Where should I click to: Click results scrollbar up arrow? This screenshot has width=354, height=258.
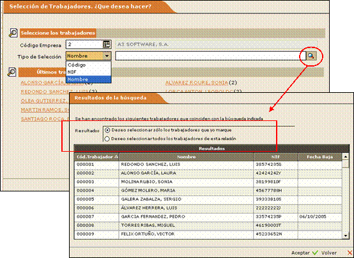click(346, 156)
